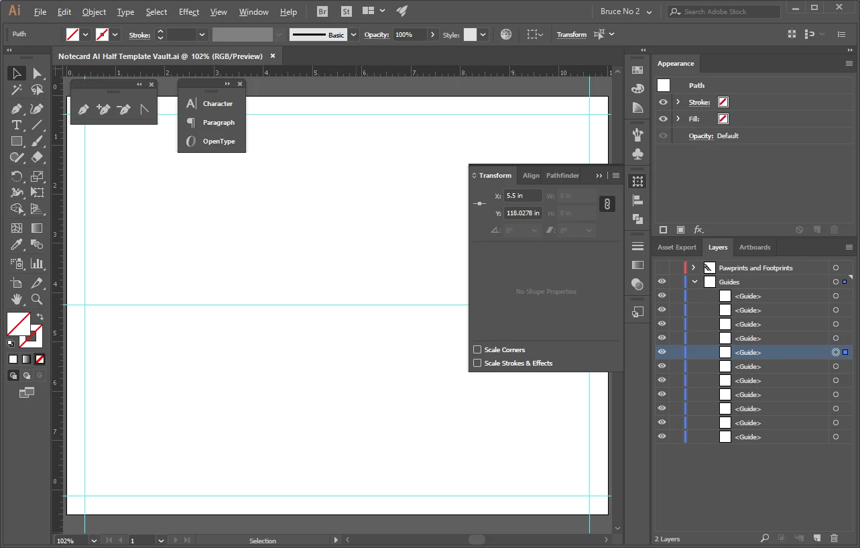
Task: Open the Bruce No 2 workspace dropdown
Action: [626, 11]
